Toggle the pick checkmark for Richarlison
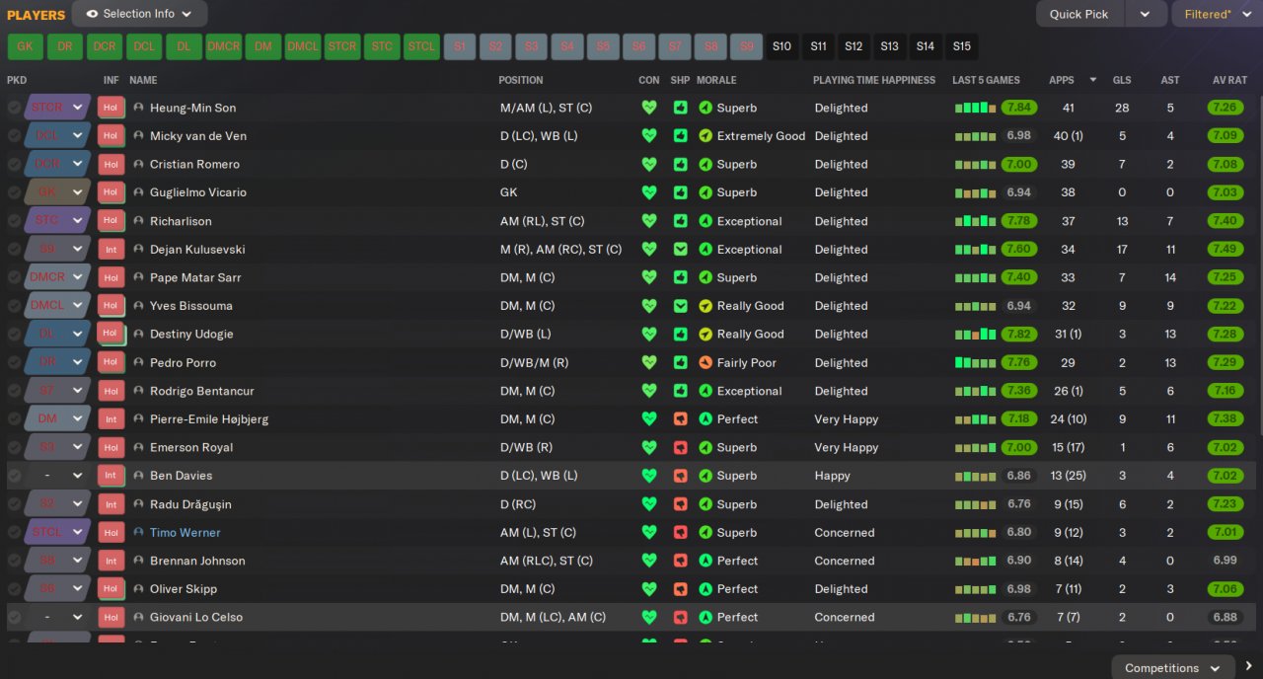This screenshot has height=679, width=1263. [x=14, y=221]
